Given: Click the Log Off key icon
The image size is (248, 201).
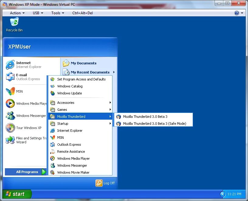Looking at the screenshot, I should point(99,183).
